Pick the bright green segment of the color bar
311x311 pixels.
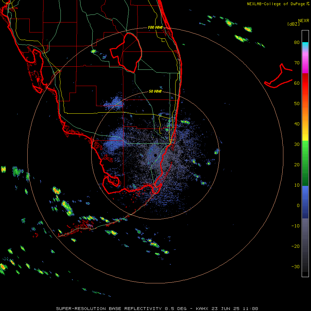pos(305,147)
